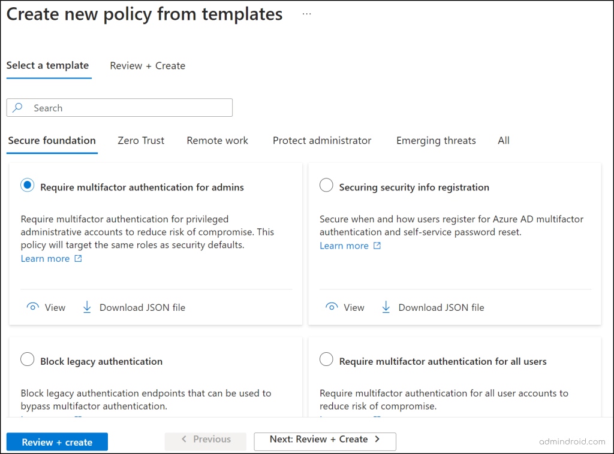Open Learn more link for admins MFA
614x454 pixels.
pos(45,259)
